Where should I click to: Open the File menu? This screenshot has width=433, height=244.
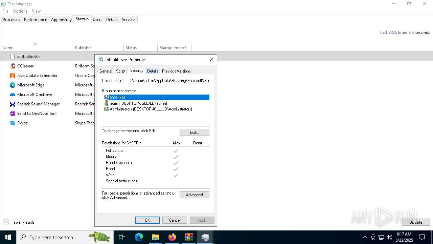click(x=5, y=11)
